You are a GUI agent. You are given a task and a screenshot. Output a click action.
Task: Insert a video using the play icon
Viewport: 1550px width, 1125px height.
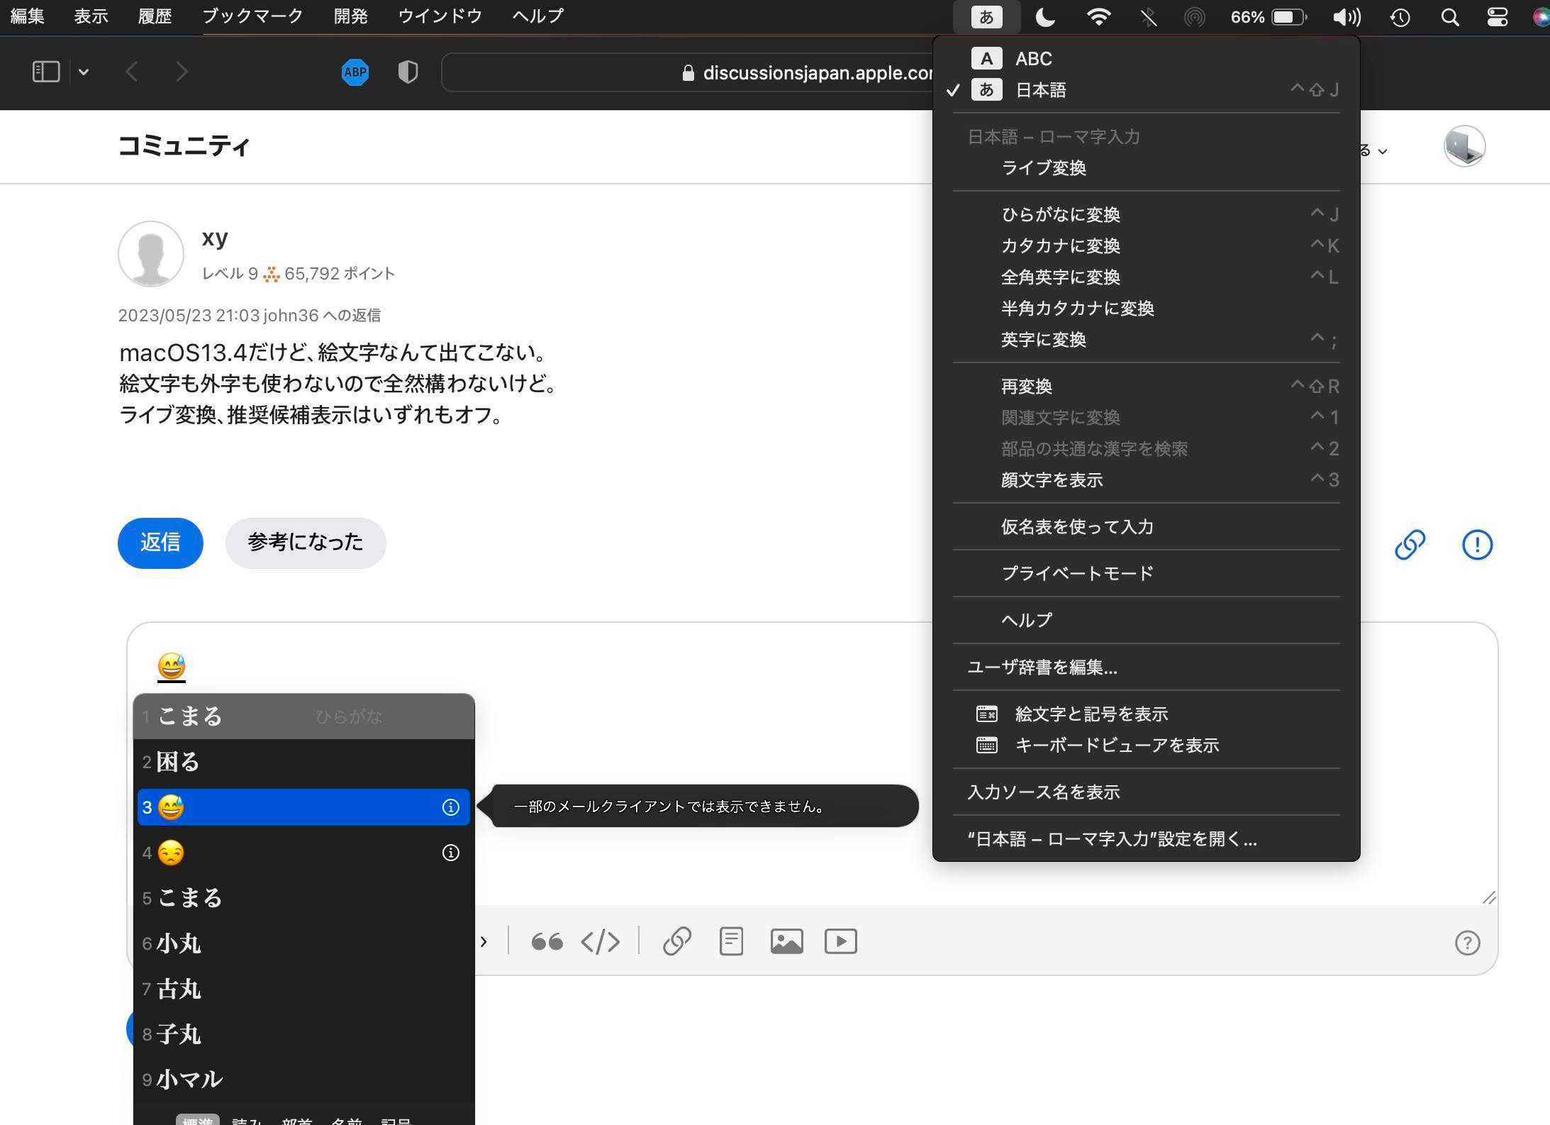tap(840, 941)
